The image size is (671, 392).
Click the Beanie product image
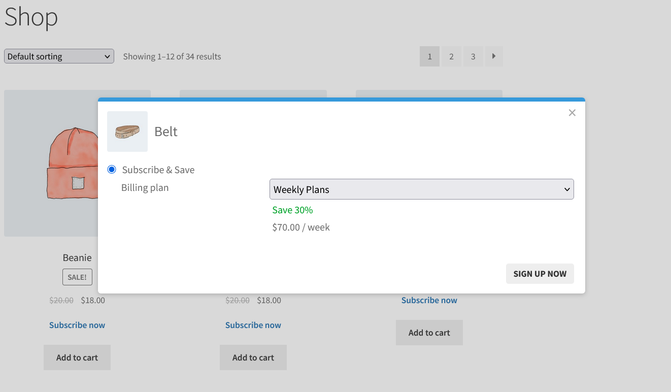point(51,162)
